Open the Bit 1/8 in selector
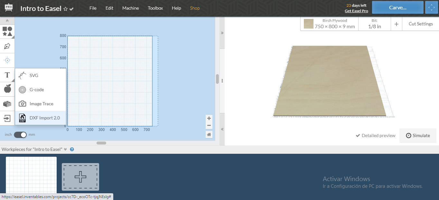 [x=375, y=24]
